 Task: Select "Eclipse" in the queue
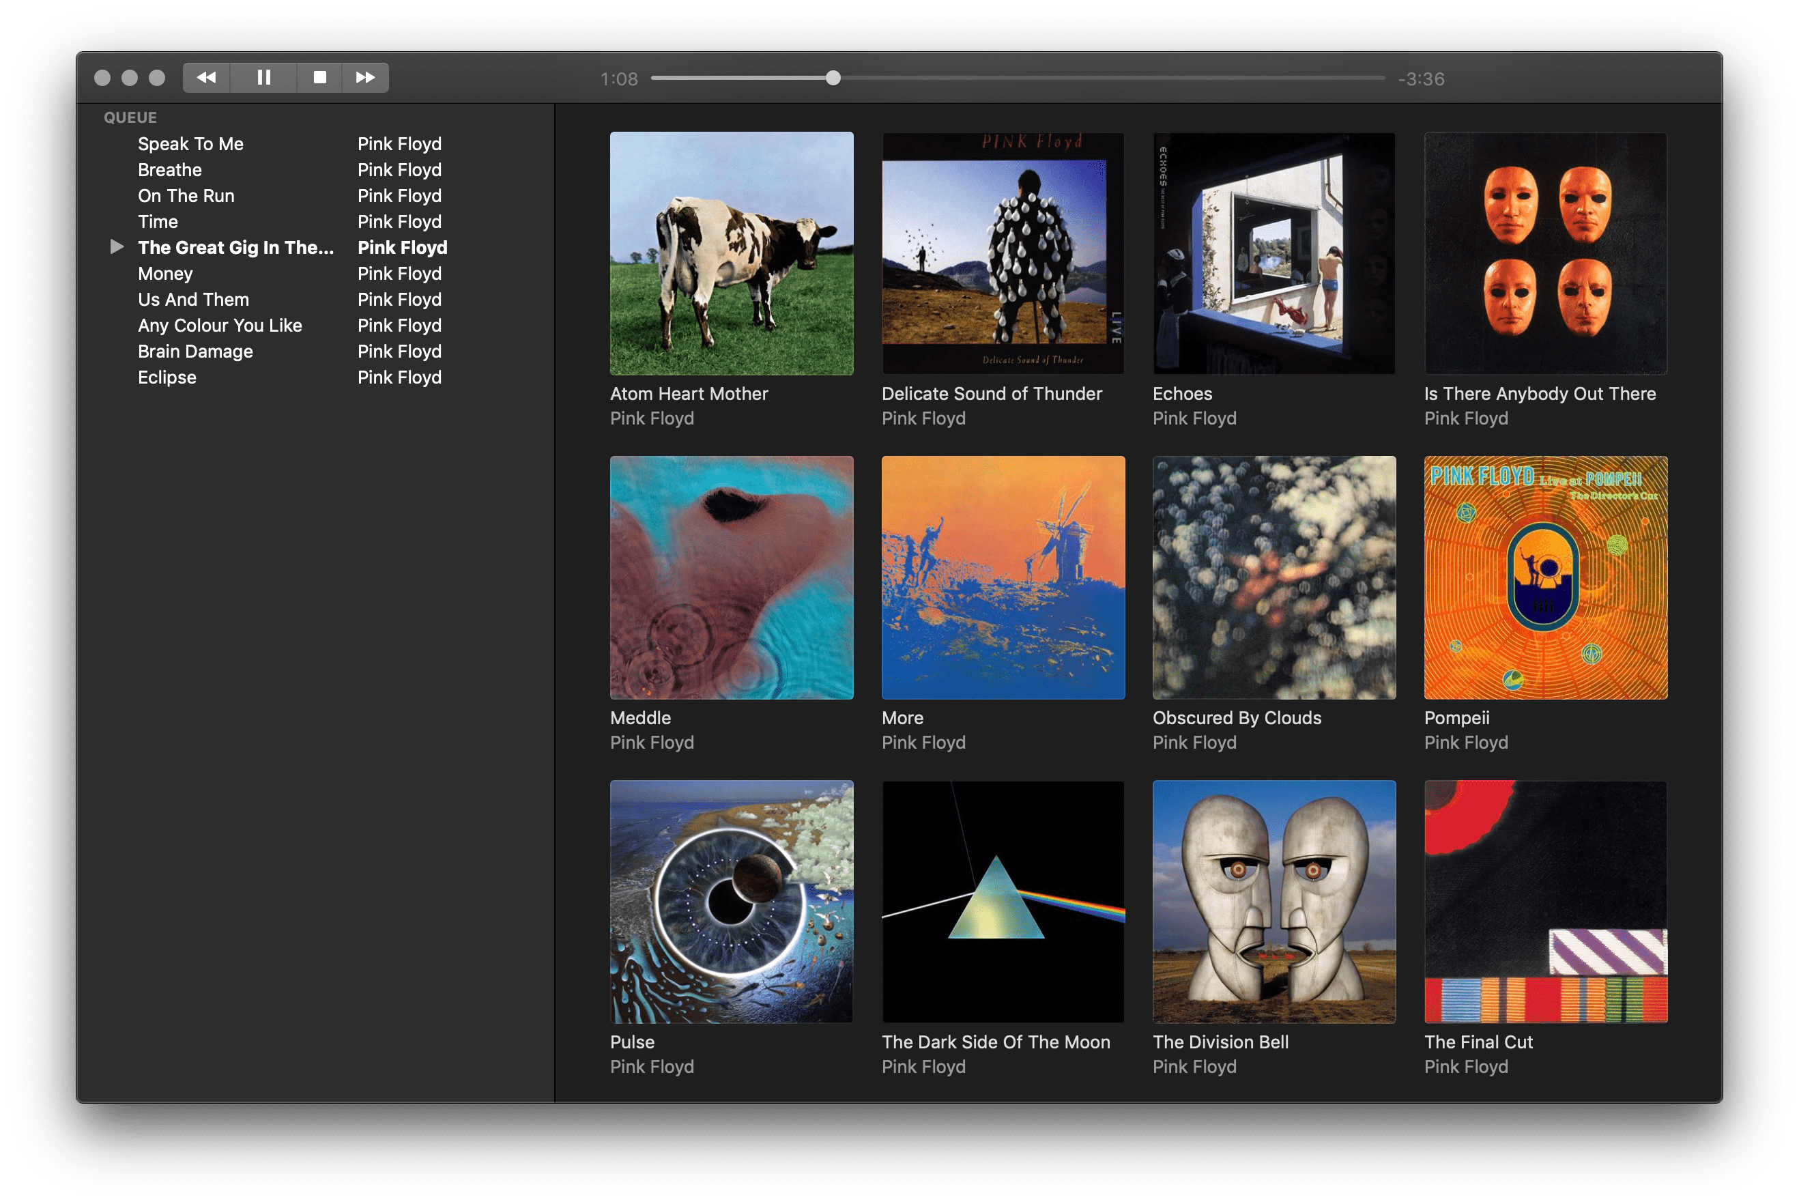(167, 377)
